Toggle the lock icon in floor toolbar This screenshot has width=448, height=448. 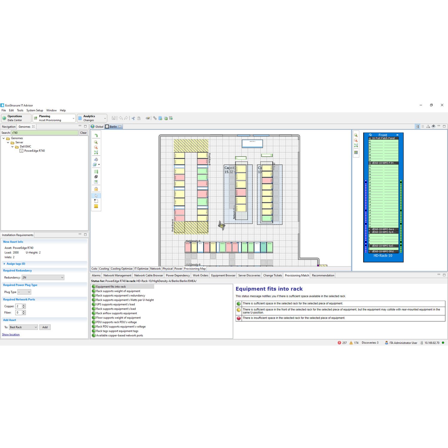tap(96, 189)
